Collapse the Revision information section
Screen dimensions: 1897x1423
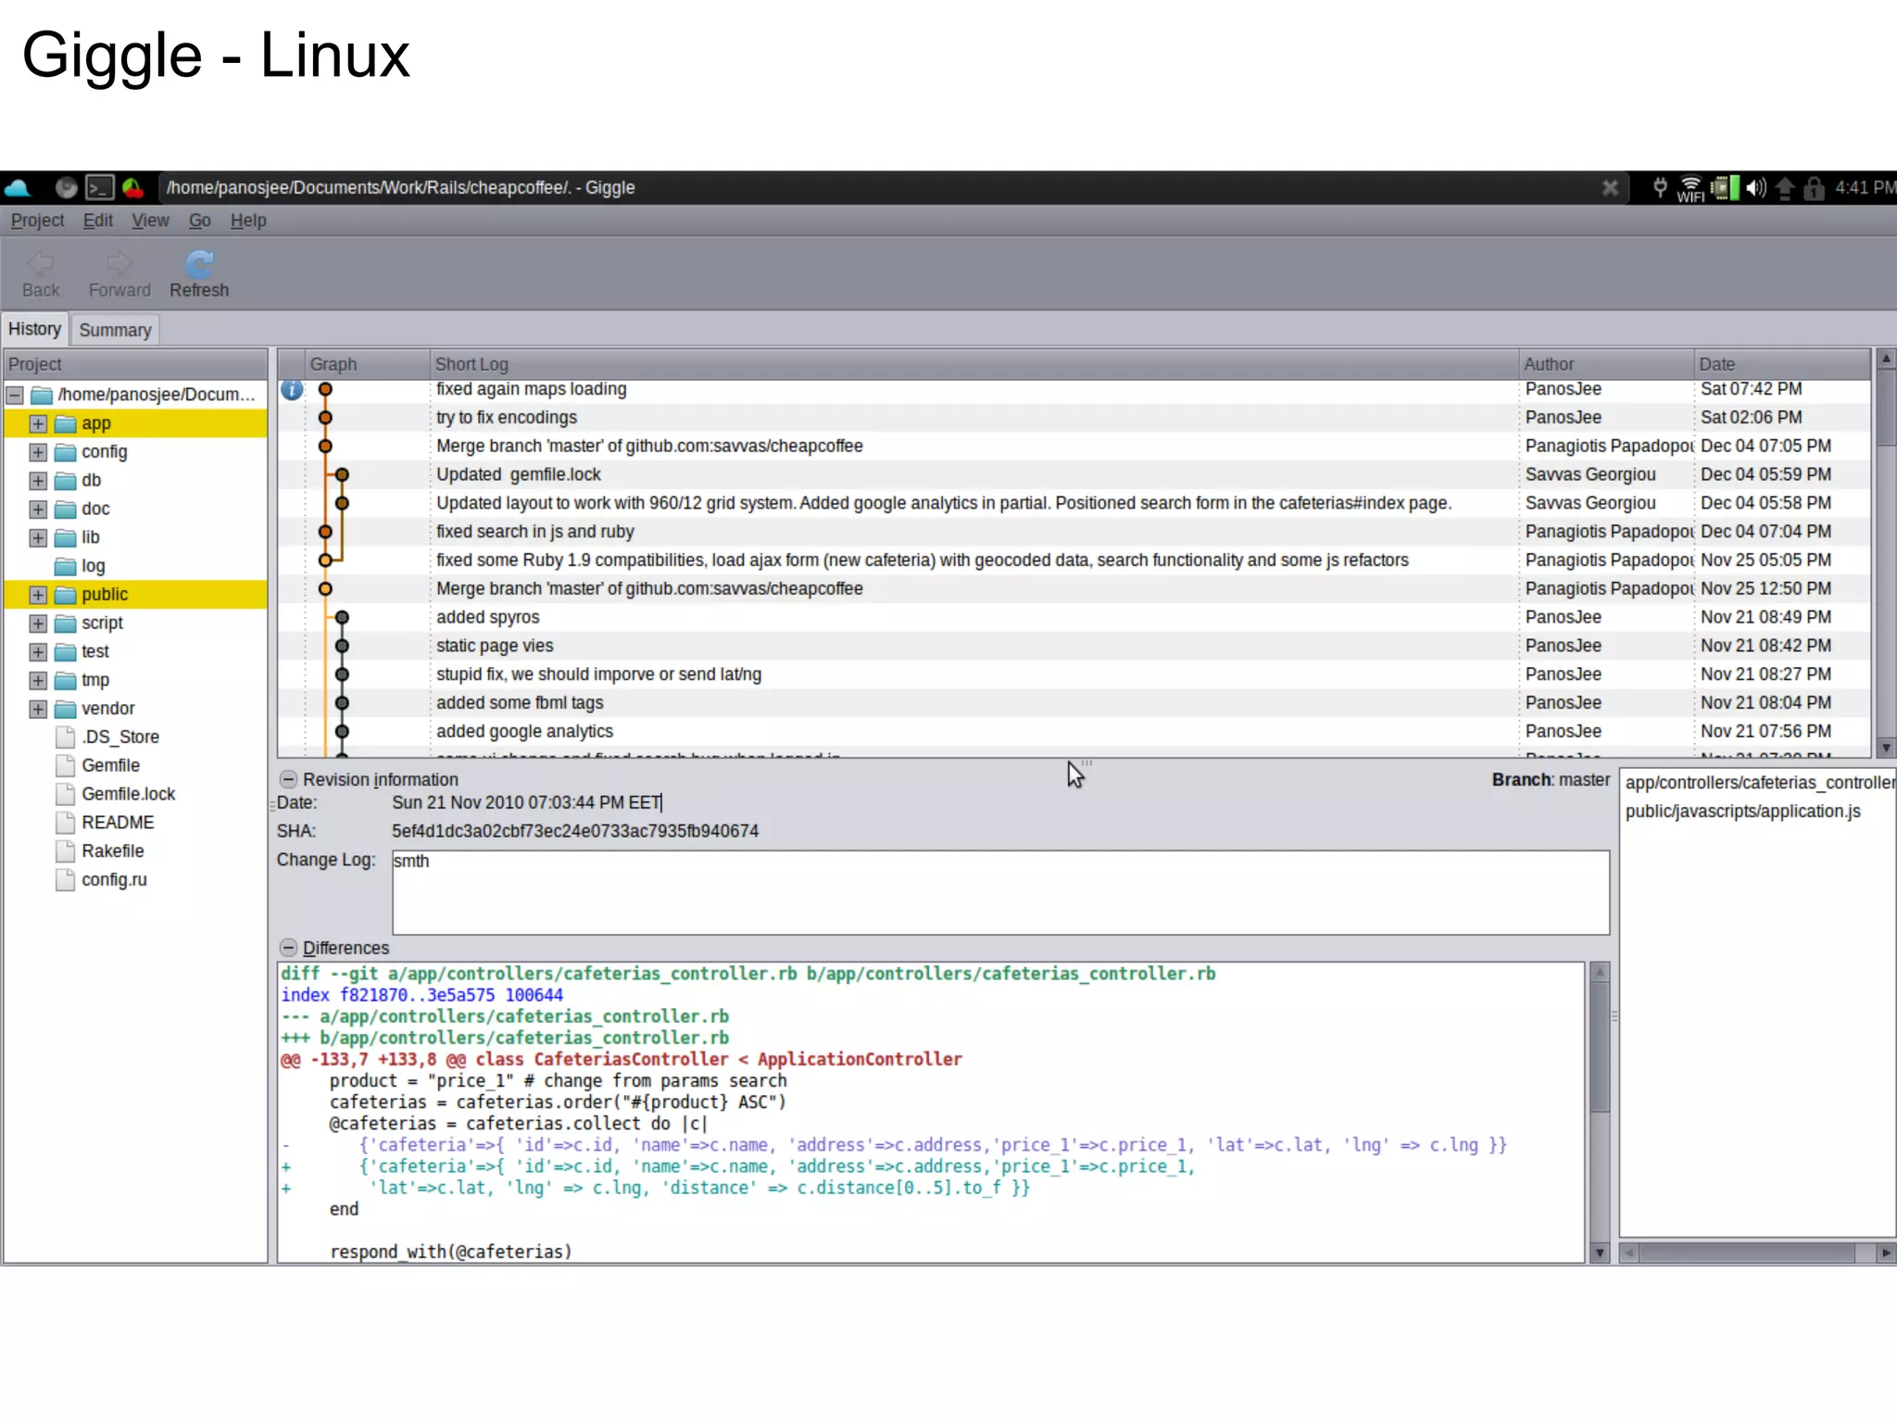[x=289, y=780]
